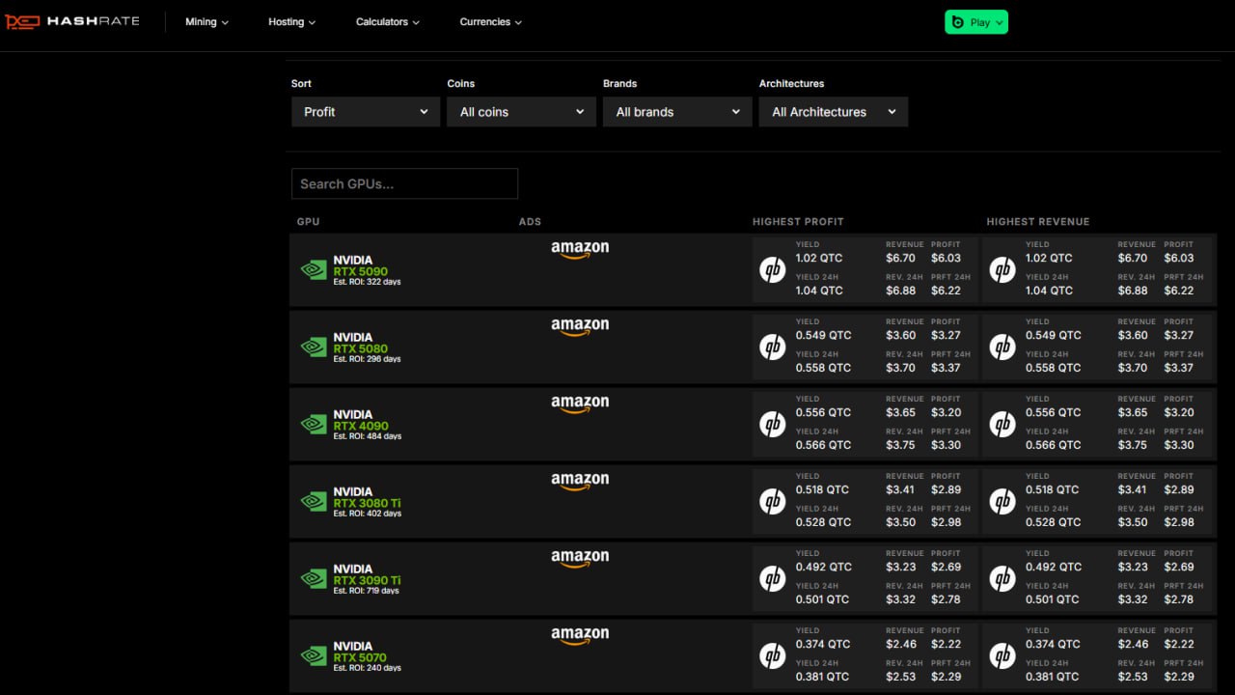Click QTC coin icon in RTX 4090 highest revenue

pos(1002,425)
